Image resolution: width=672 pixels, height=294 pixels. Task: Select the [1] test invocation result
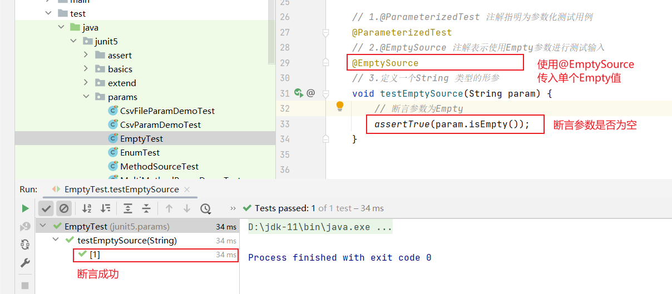[95, 255]
